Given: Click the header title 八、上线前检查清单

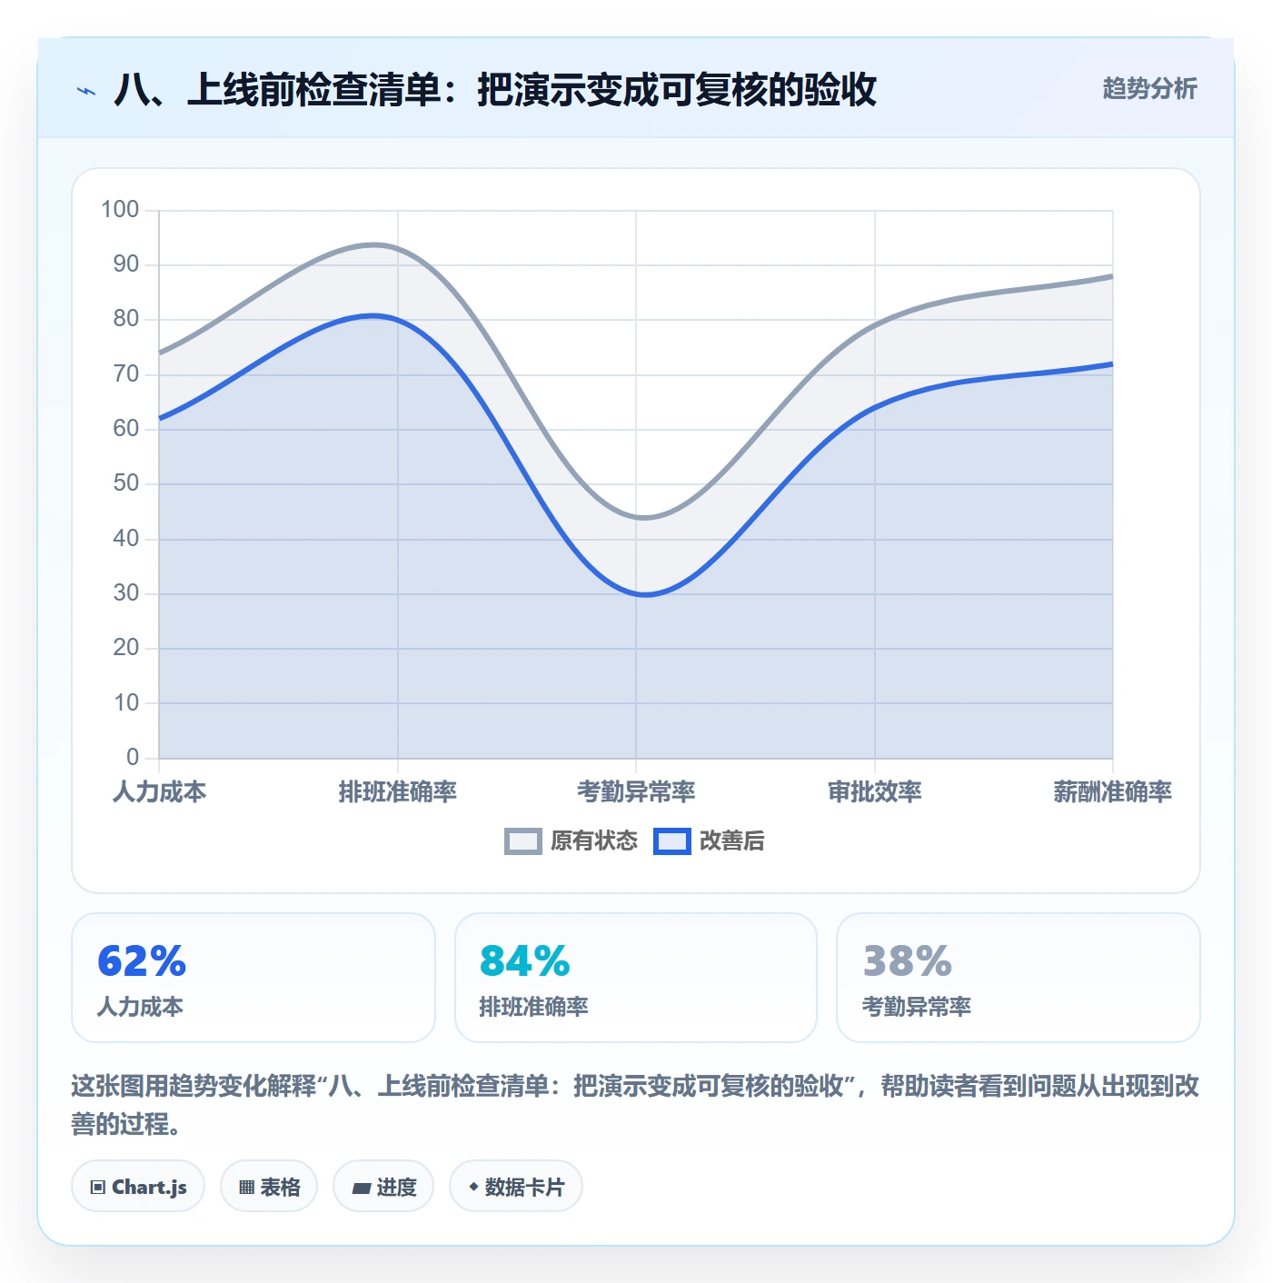Looking at the screenshot, I should click(x=495, y=90).
